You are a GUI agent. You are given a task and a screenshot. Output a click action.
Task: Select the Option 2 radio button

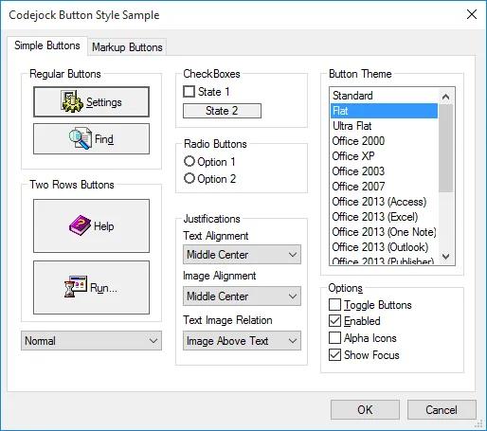(189, 178)
